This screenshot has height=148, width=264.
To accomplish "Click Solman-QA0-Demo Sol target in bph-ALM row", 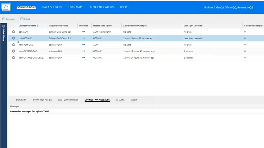I will (x=59, y=32).
